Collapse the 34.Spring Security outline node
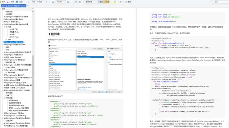The image size is (229, 128). pyautogui.click(x=3, y=60)
